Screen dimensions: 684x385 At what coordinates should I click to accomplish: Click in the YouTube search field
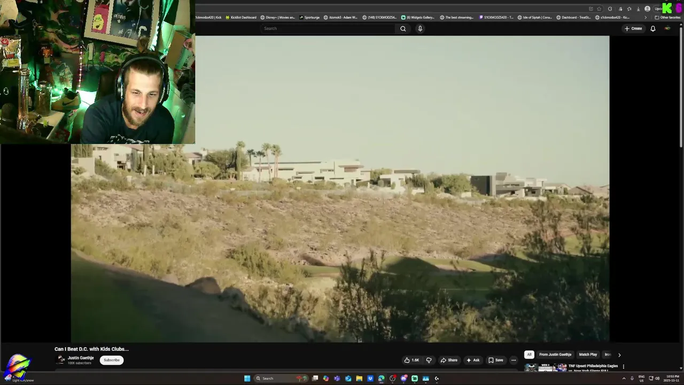(x=328, y=28)
